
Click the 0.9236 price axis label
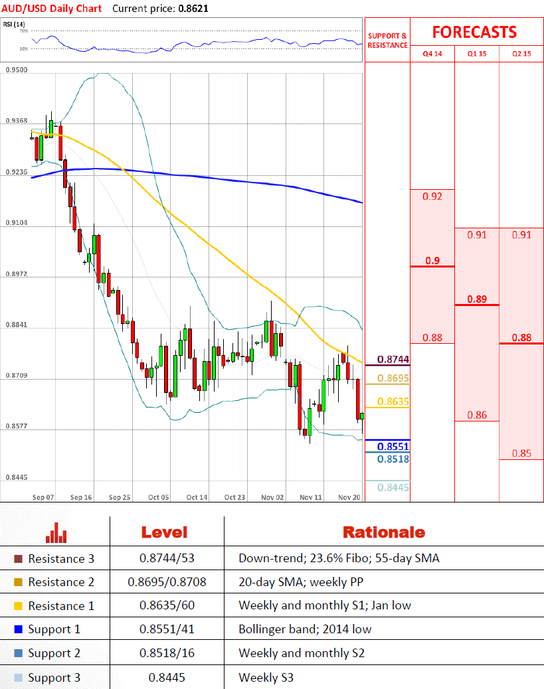tap(16, 173)
